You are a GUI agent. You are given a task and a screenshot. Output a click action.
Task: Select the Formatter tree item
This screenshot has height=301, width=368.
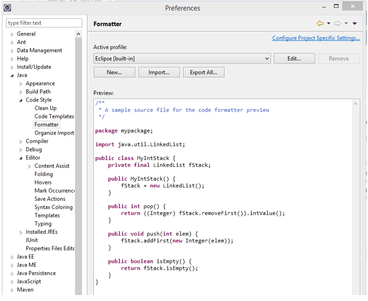[x=46, y=124]
